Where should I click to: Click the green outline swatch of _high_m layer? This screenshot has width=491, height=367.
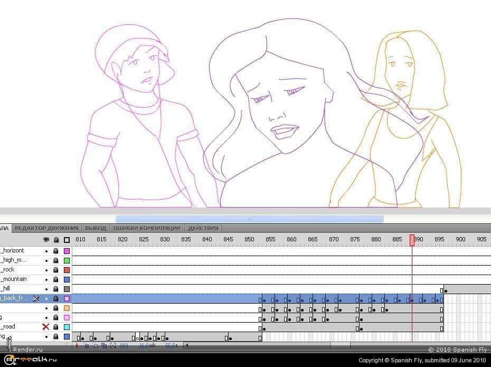pyautogui.click(x=67, y=260)
